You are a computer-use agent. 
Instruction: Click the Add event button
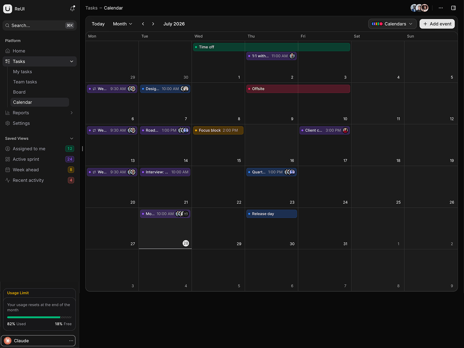(x=437, y=24)
